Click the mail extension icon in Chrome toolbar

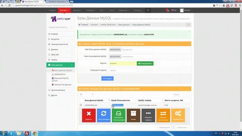[228, 5]
